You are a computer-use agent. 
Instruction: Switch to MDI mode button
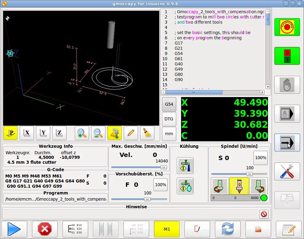point(287,114)
